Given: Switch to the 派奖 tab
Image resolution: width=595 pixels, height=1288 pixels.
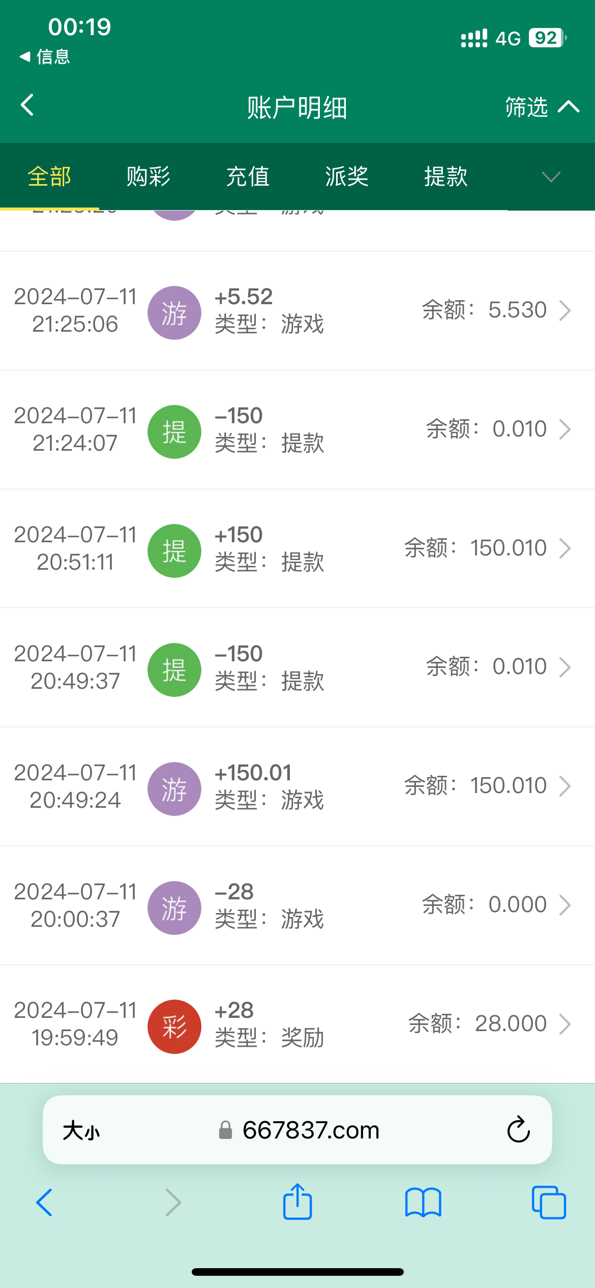Looking at the screenshot, I should tap(347, 177).
